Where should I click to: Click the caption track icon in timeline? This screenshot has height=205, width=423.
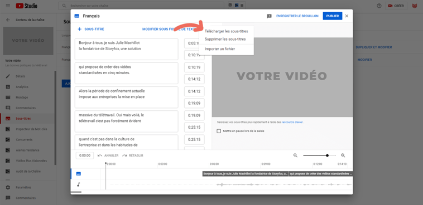[x=79, y=174]
